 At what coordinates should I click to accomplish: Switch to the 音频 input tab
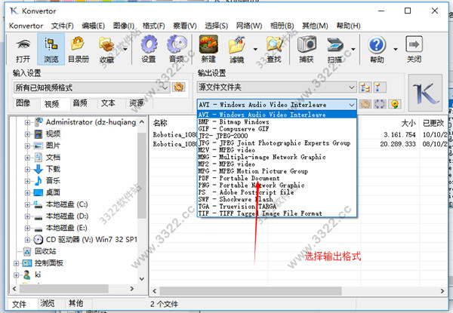pos(80,103)
